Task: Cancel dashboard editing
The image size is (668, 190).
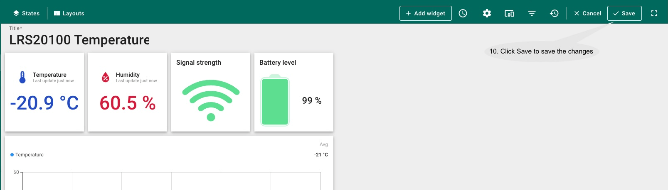Action: (587, 13)
